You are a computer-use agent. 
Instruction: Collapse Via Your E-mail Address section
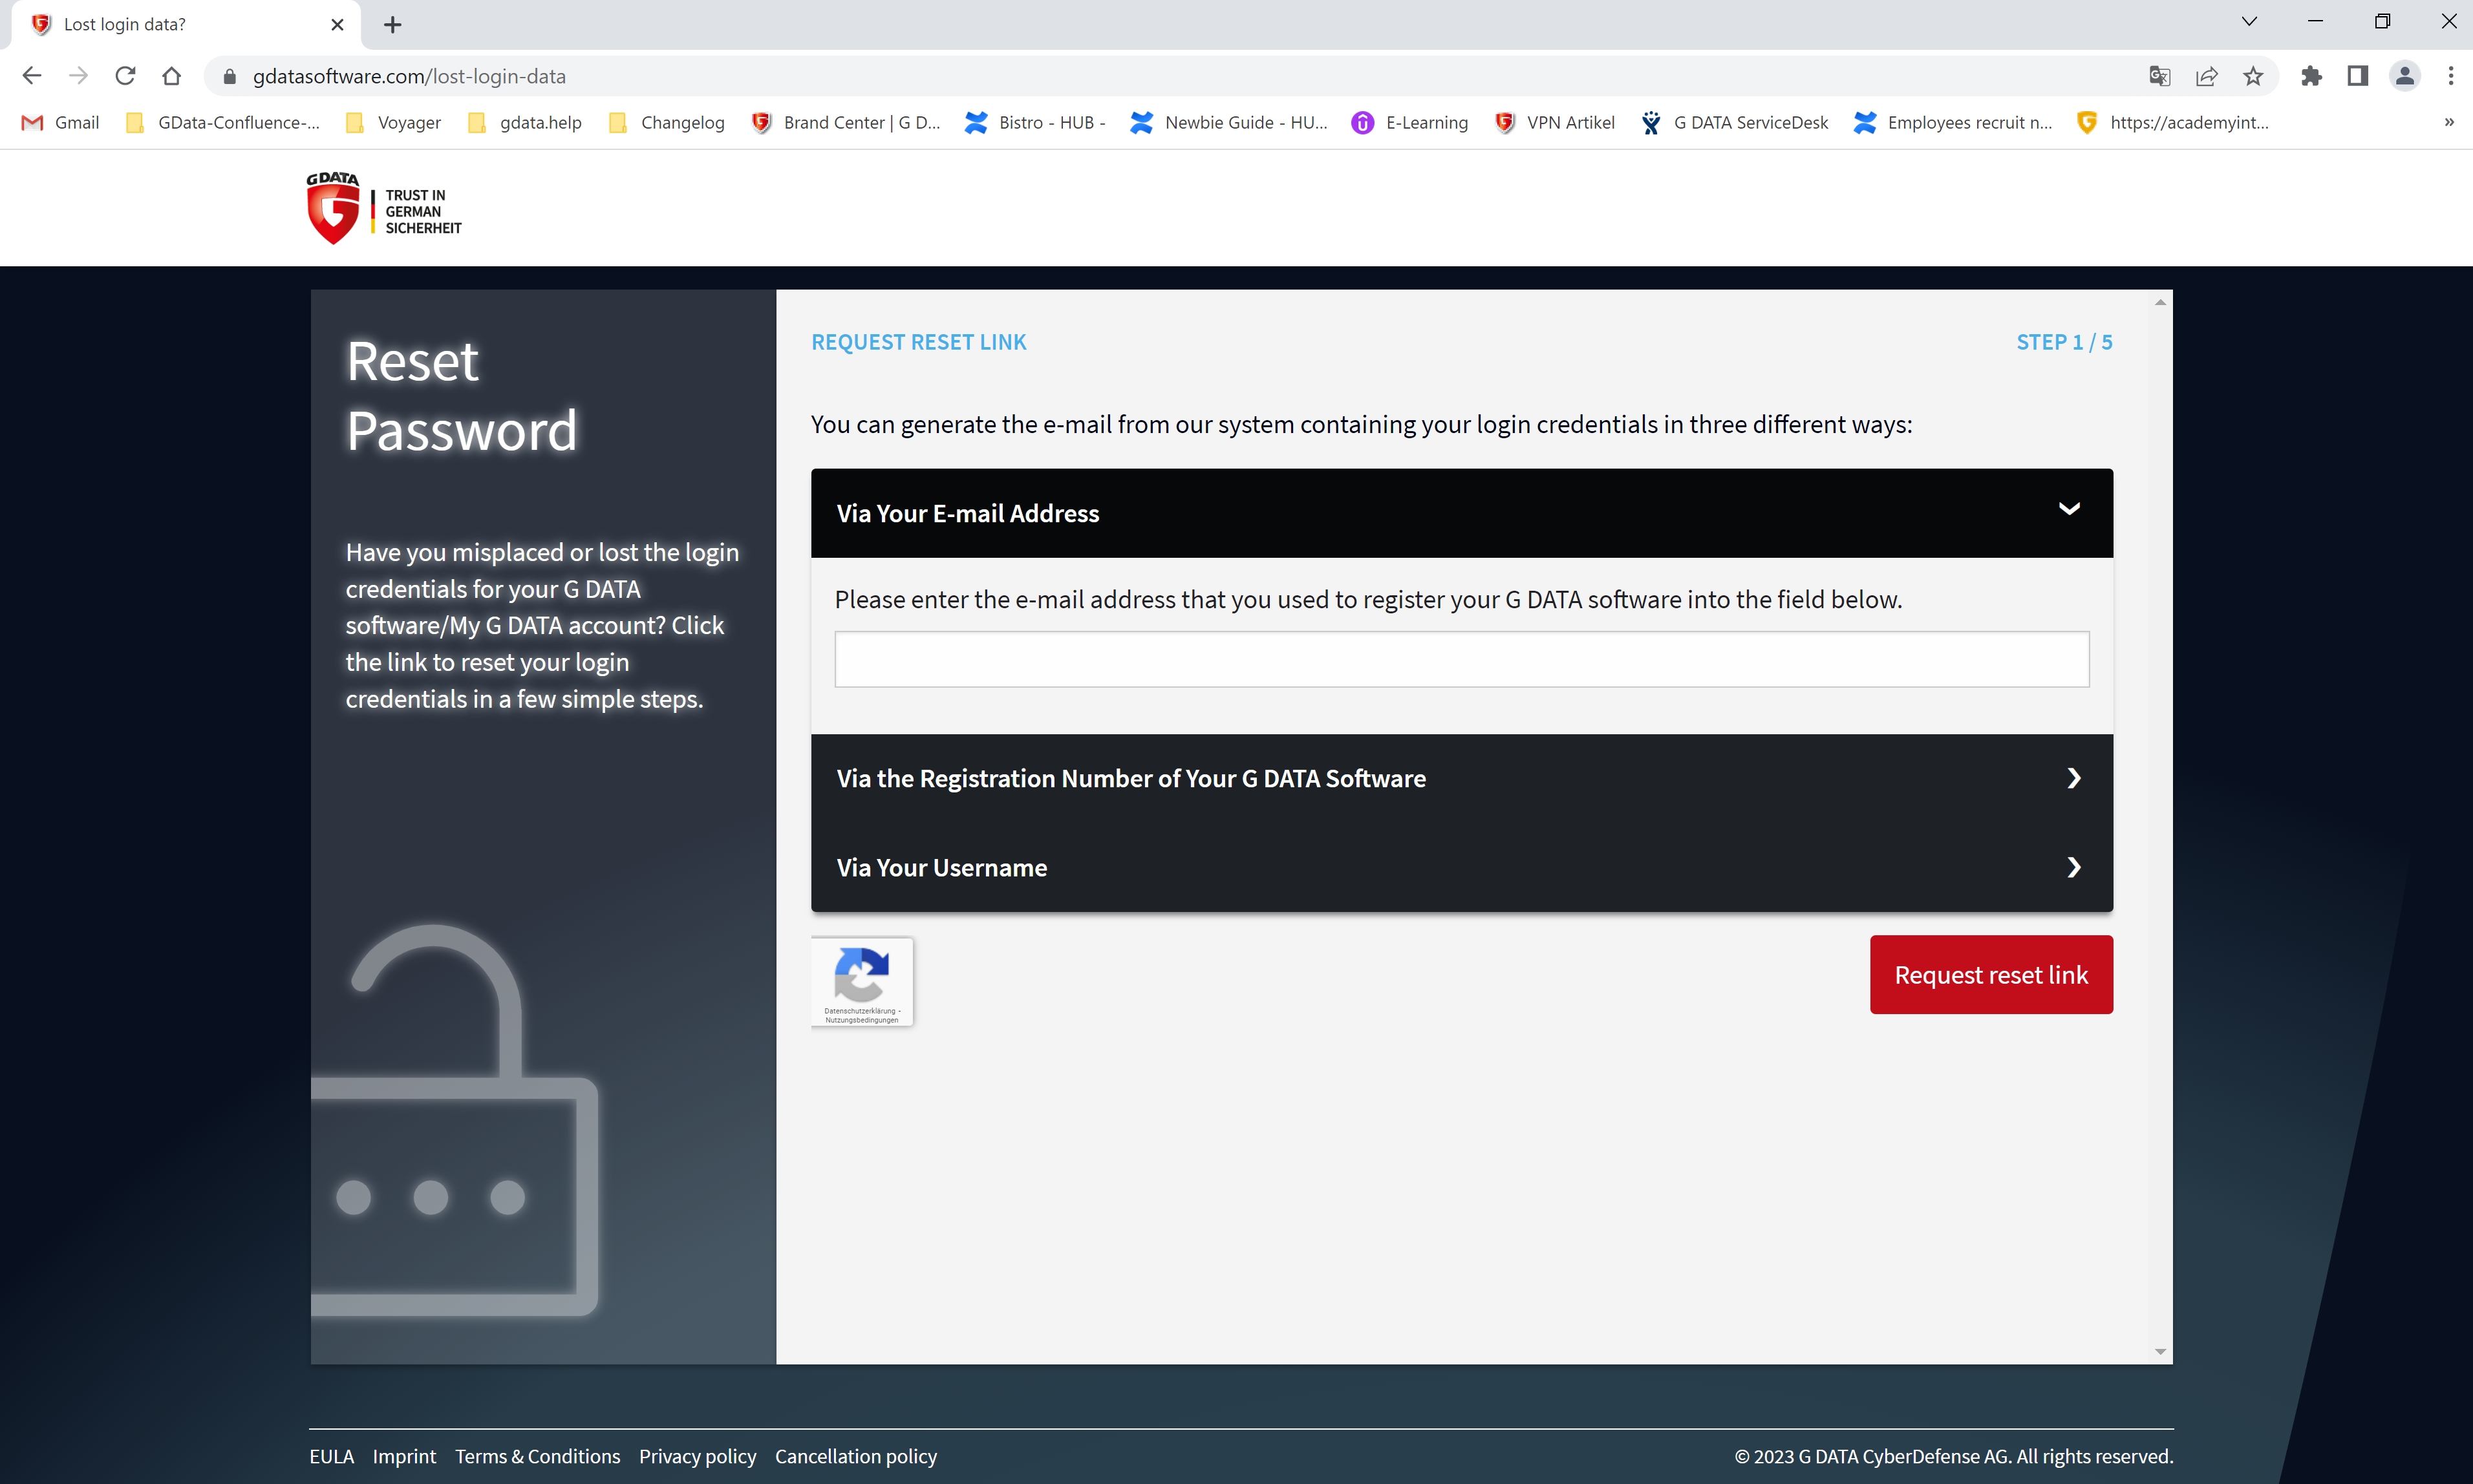click(1461, 513)
